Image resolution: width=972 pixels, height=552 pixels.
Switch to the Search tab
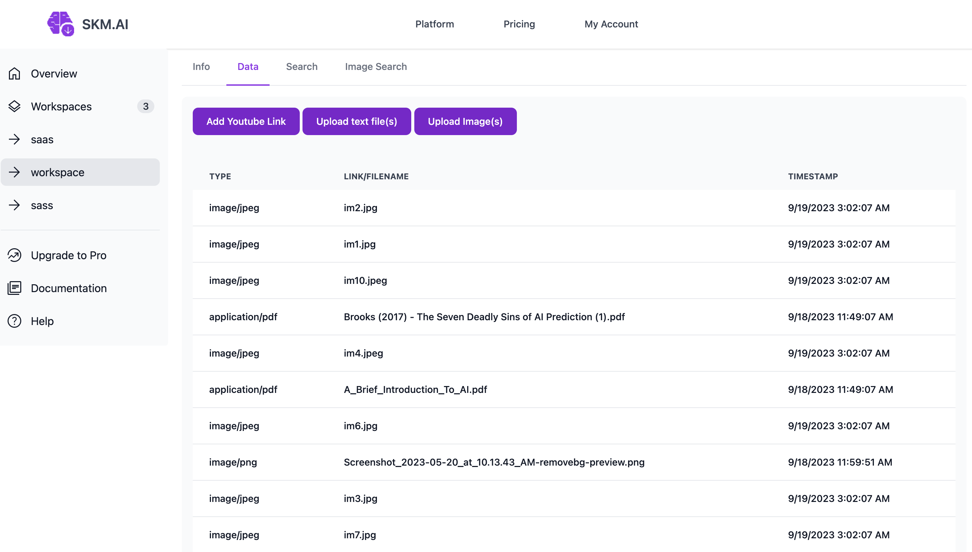301,67
